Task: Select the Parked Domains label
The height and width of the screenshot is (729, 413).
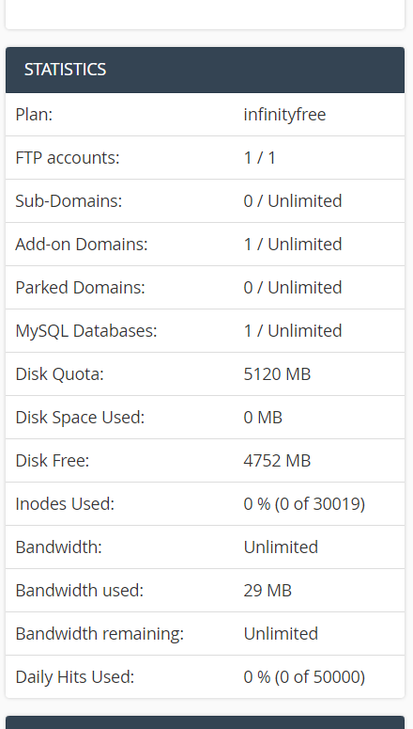Action: pyautogui.click(x=81, y=287)
